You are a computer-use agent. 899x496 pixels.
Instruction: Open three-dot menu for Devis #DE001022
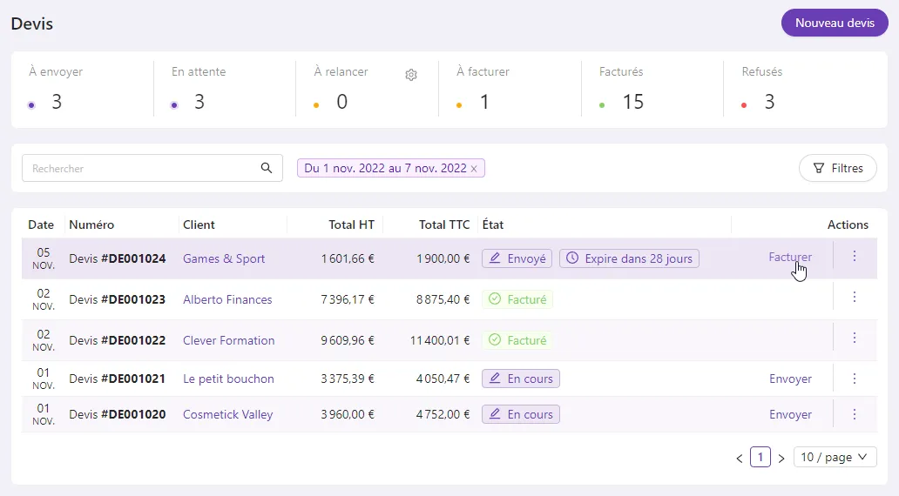(x=855, y=338)
